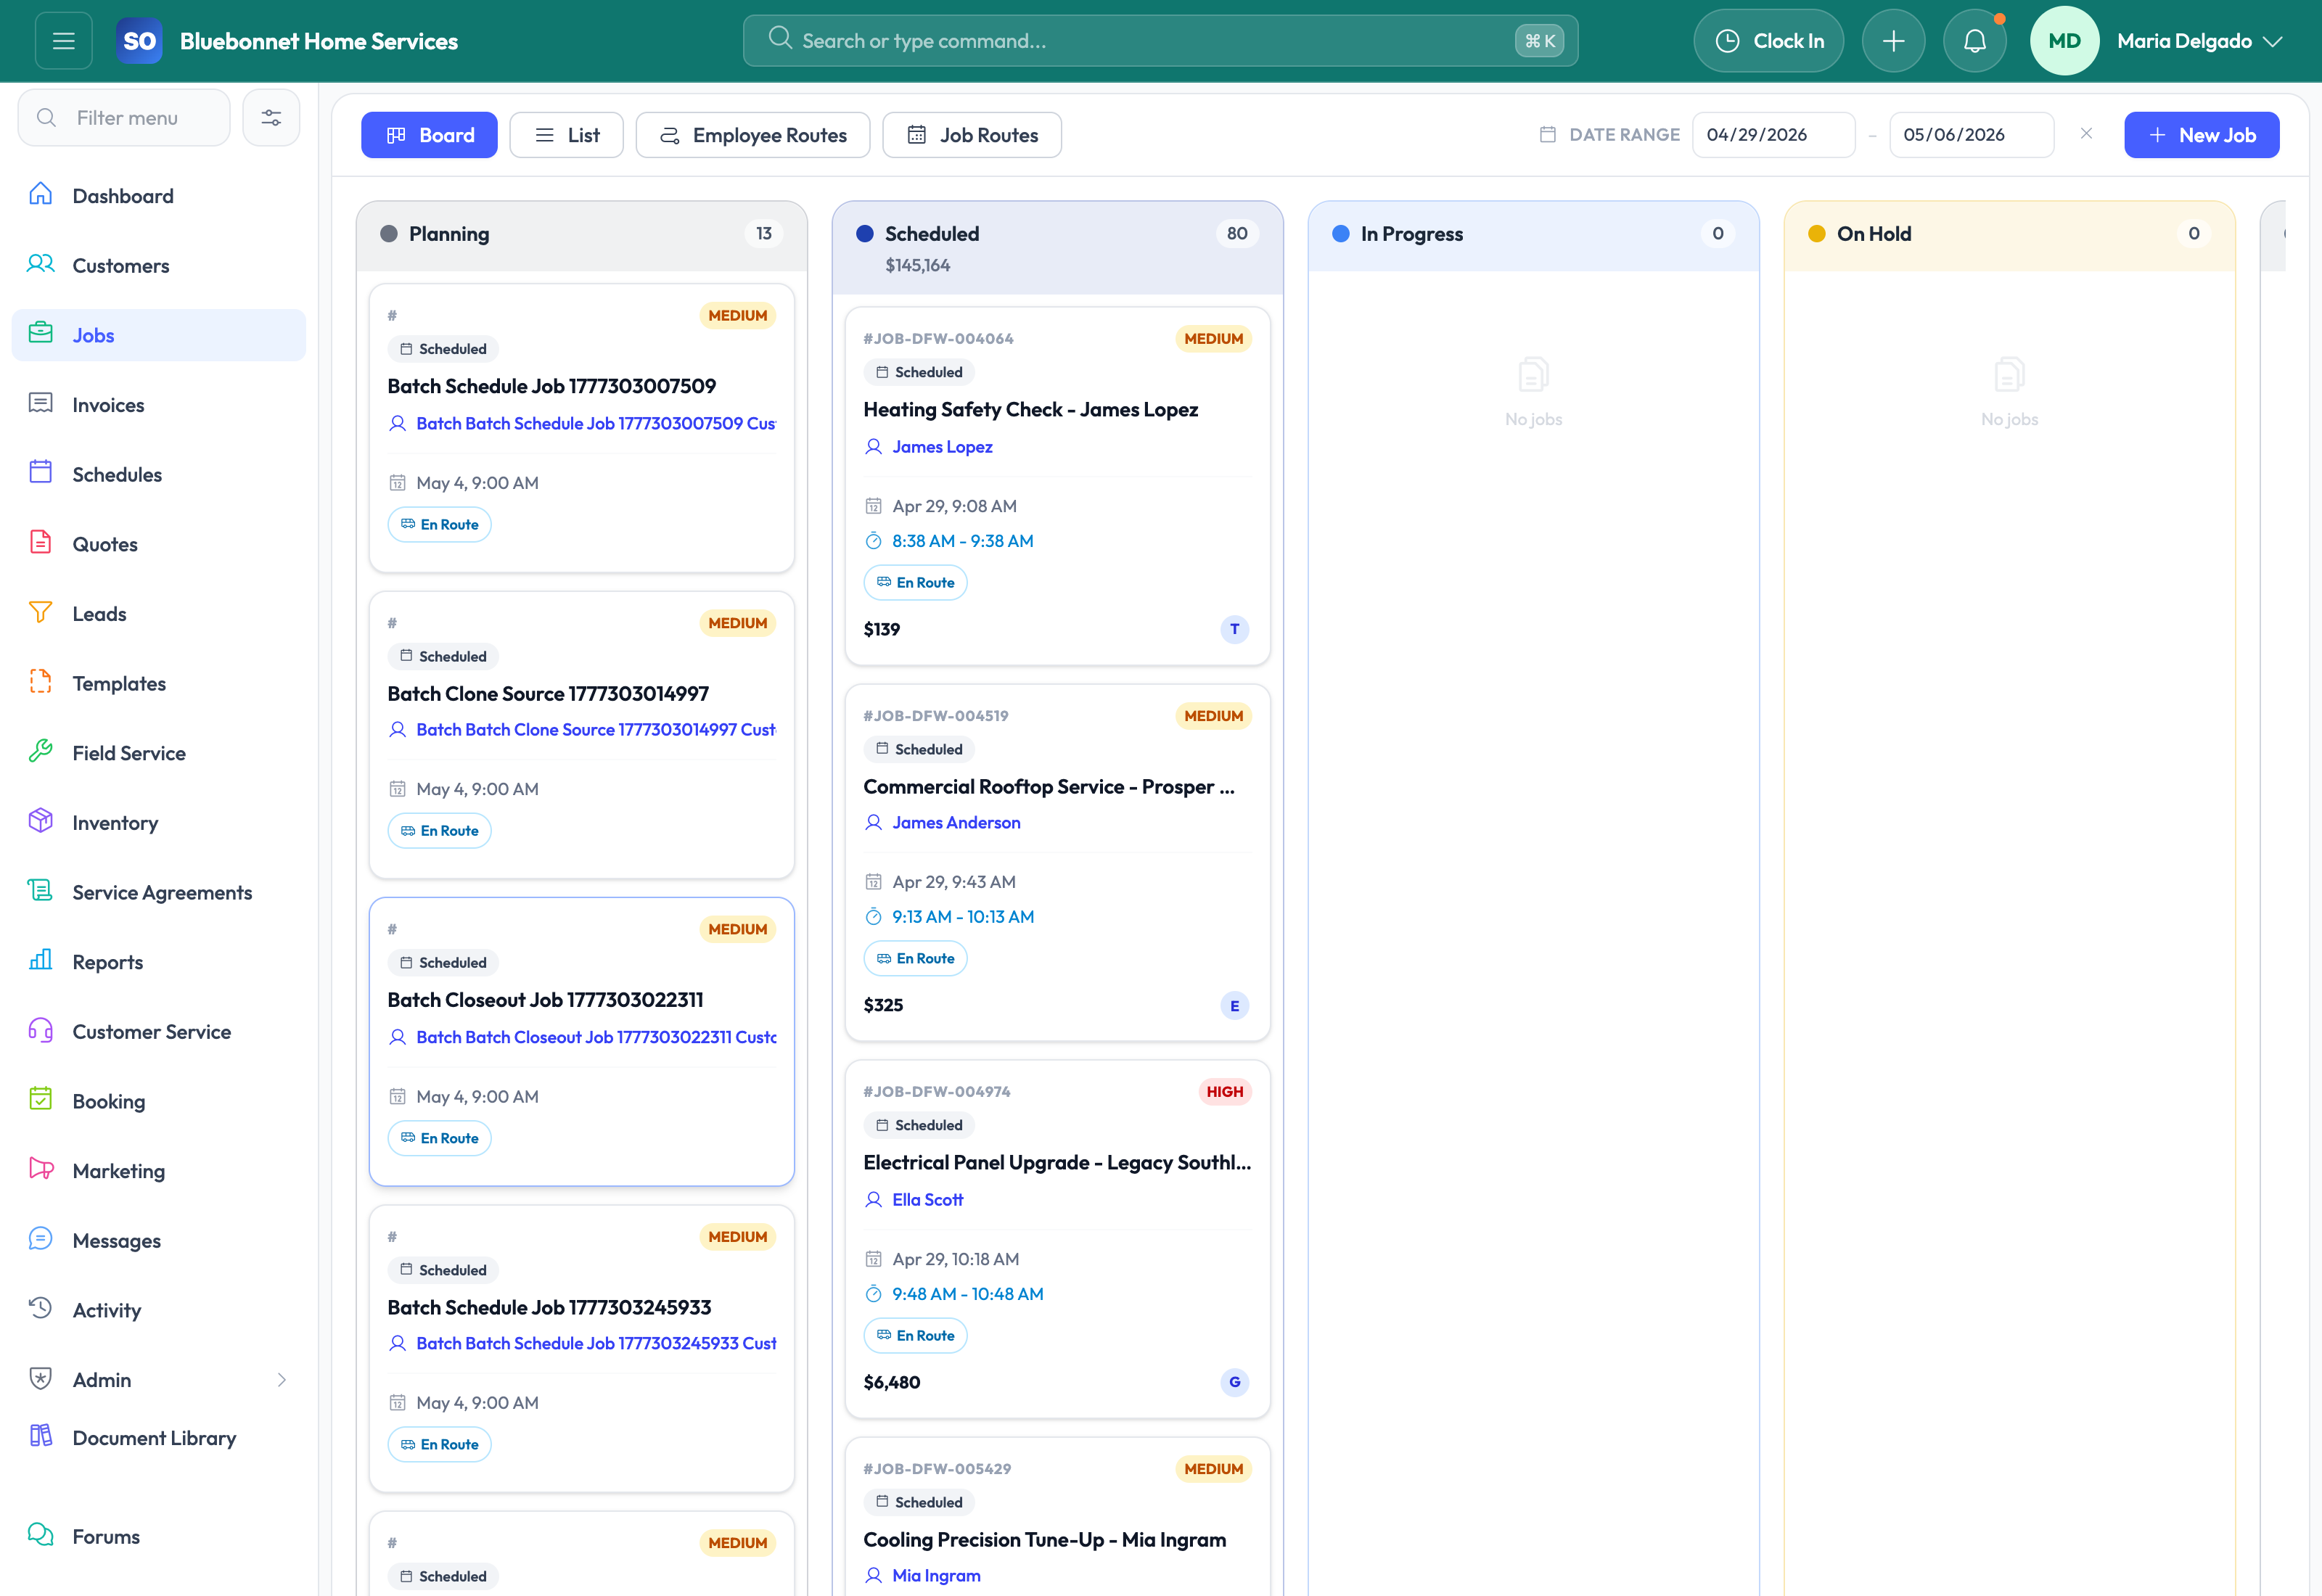Click the search or type command field

(x=1160, y=41)
